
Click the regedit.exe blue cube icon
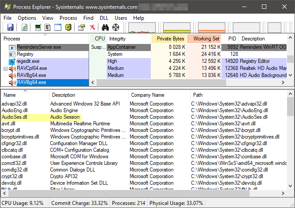point(12,61)
